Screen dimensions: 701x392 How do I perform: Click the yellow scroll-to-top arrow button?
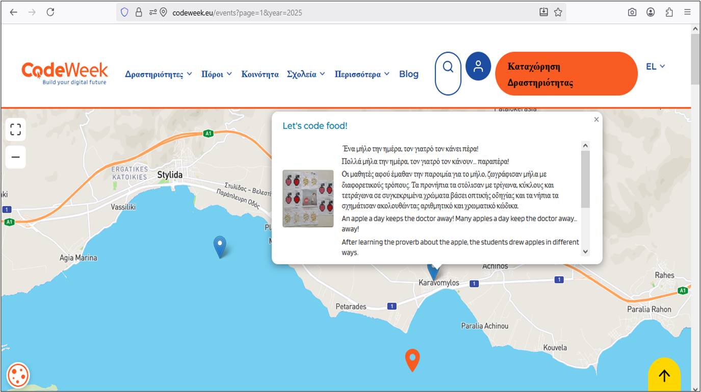click(x=664, y=376)
